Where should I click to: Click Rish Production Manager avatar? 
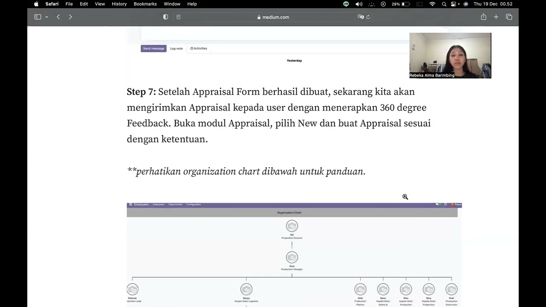292,258
